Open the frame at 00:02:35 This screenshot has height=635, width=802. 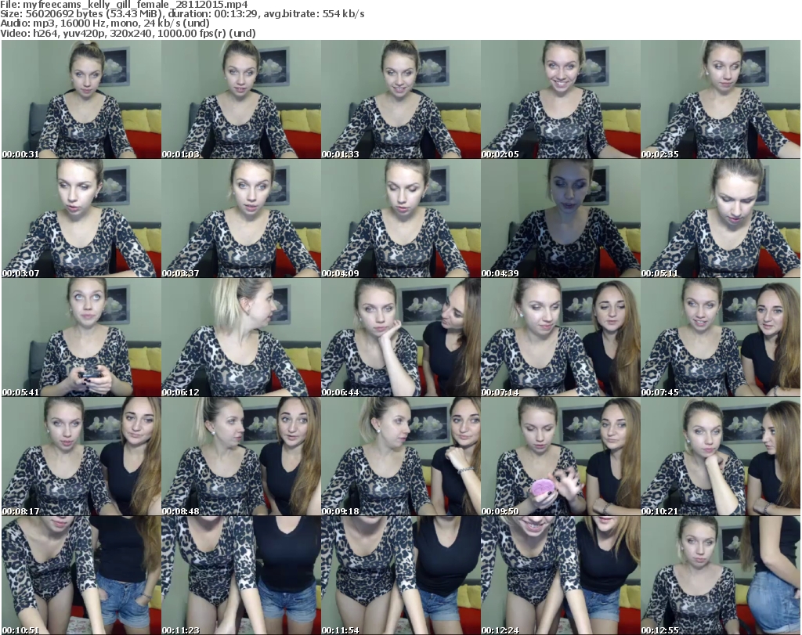click(721, 99)
